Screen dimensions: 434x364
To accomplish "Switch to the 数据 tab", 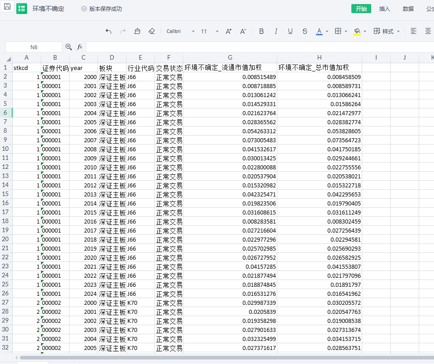I will click(408, 9).
